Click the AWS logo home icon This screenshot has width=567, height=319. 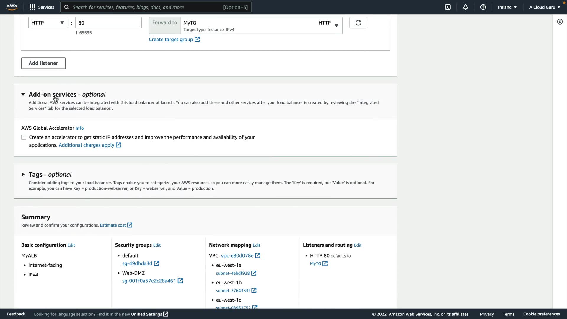click(12, 7)
